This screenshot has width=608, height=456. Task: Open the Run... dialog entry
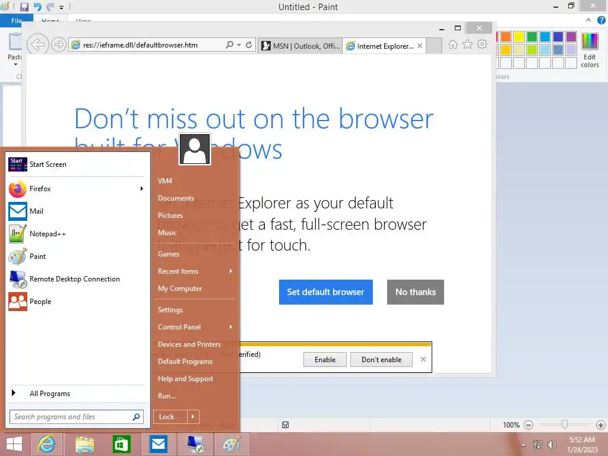(x=167, y=396)
